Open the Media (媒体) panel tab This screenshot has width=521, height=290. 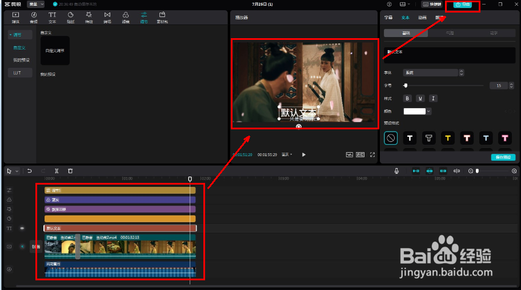pos(15,17)
